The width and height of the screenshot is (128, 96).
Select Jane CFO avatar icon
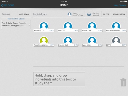click(x=68, y=26)
